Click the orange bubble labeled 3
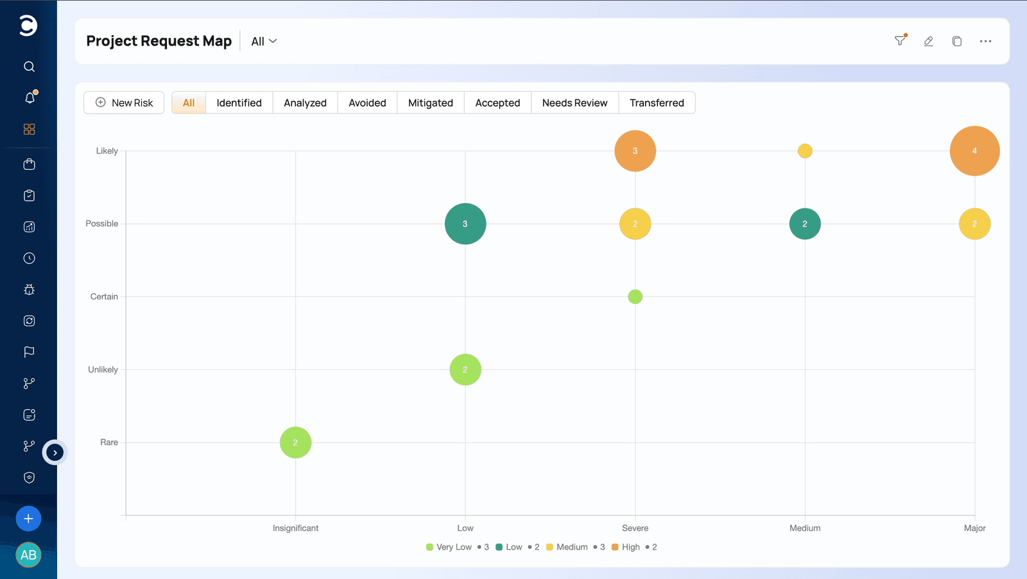 click(x=635, y=151)
